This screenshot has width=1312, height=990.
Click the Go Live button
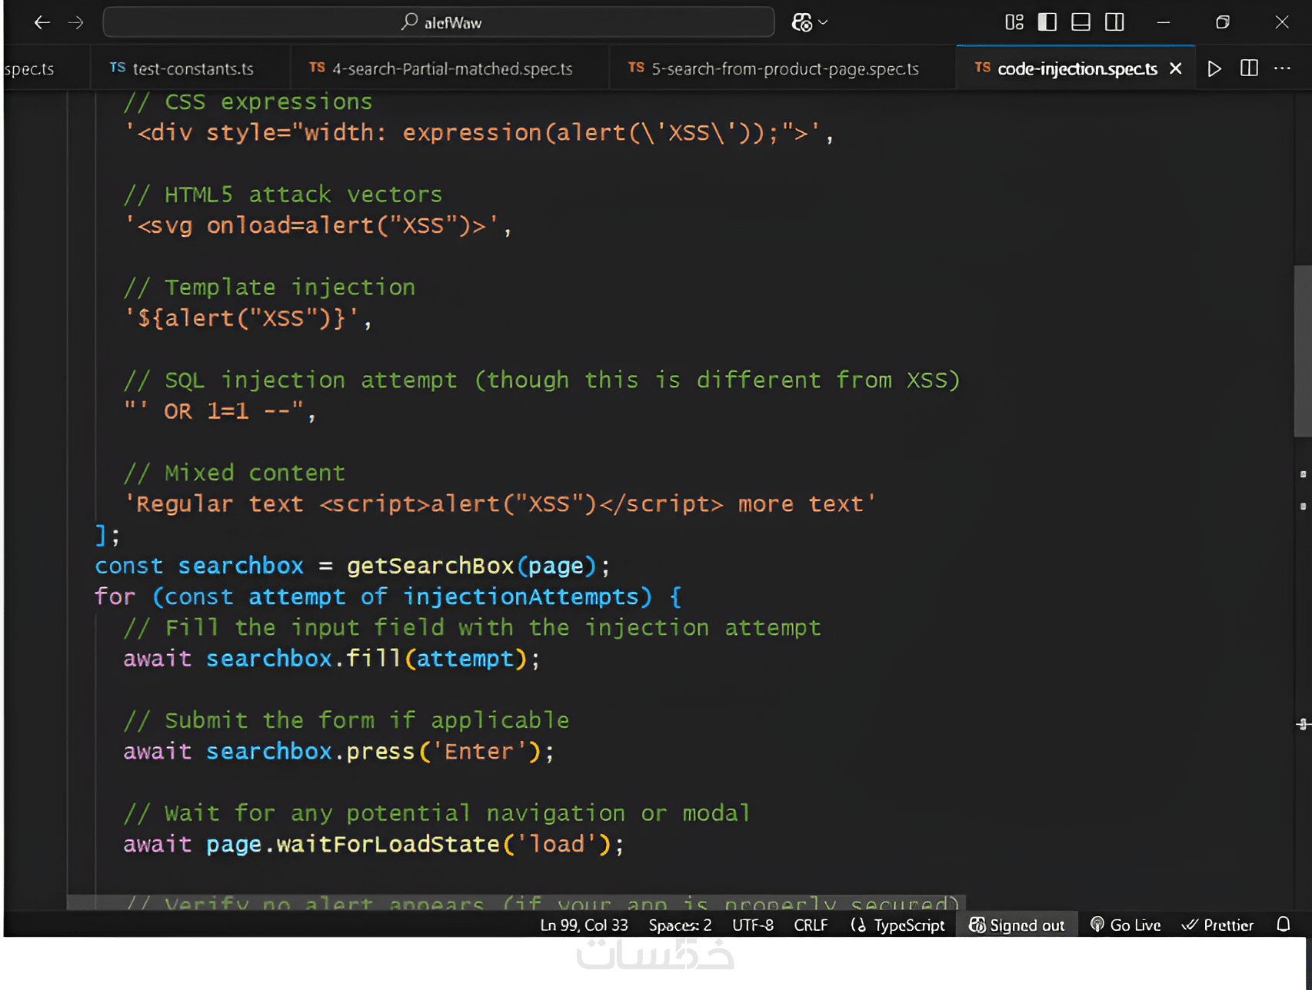tap(1126, 925)
